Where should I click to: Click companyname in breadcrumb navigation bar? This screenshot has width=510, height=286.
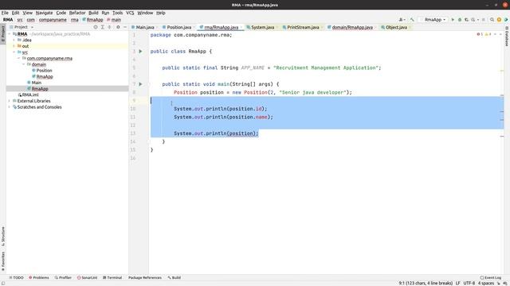coord(53,20)
